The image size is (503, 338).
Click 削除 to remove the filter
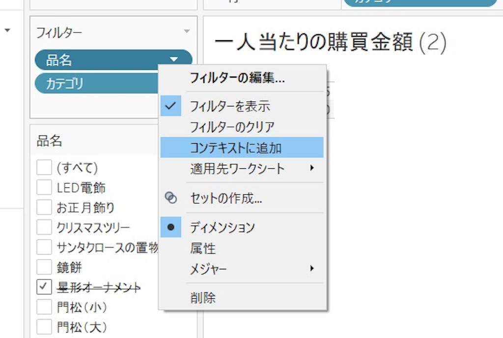pos(203,297)
